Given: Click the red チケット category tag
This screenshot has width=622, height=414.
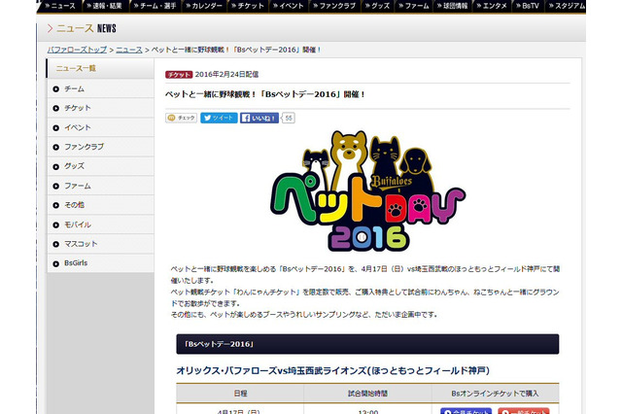Looking at the screenshot, I should tap(179, 75).
